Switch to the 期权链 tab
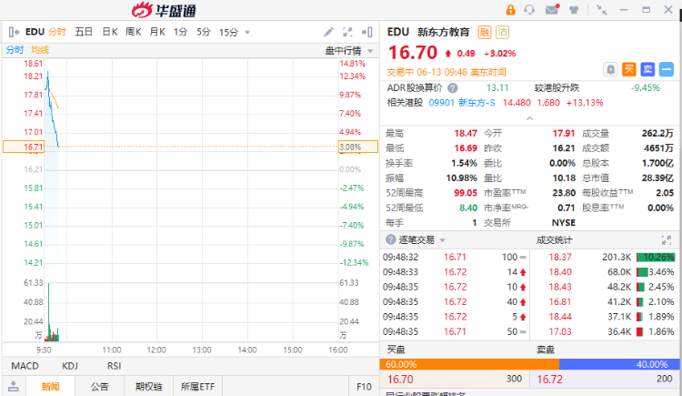This screenshot has height=396, width=682. click(149, 386)
